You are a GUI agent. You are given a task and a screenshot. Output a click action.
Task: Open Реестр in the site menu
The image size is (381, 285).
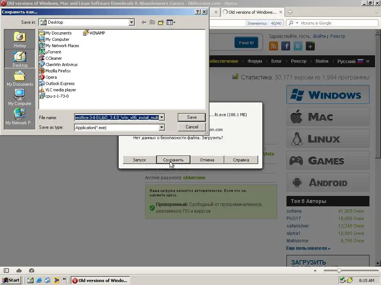(x=299, y=61)
